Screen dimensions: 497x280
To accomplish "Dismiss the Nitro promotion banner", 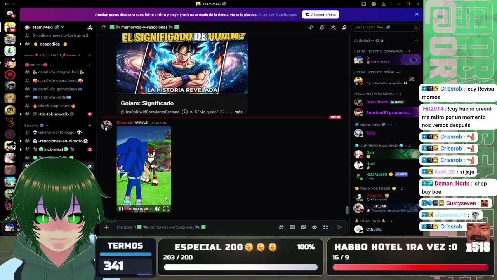I will tap(417, 14).
